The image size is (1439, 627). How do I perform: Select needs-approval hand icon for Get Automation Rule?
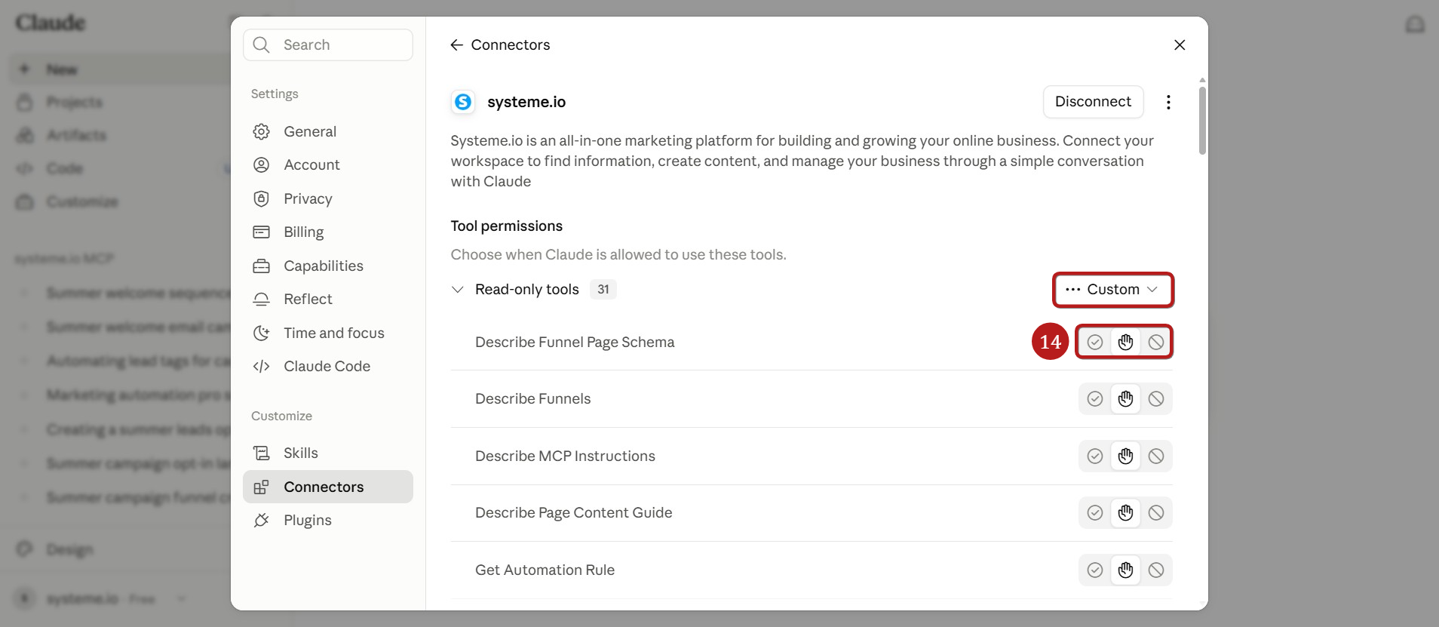click(x=1125, y=570)
